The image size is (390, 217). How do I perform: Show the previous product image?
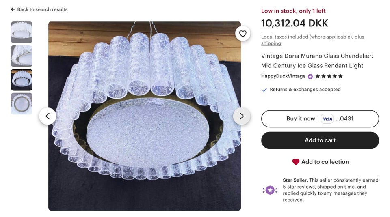[x=48, y=116]
